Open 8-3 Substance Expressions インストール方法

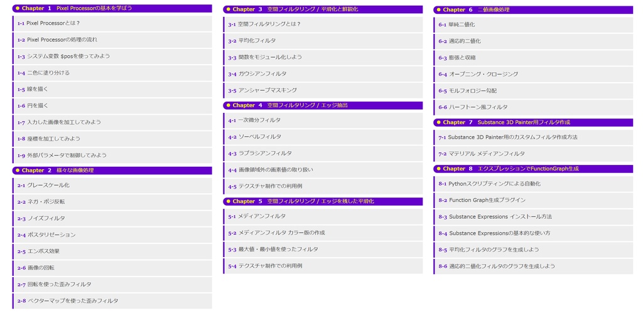pyautogui.click(x=533, y=217)
